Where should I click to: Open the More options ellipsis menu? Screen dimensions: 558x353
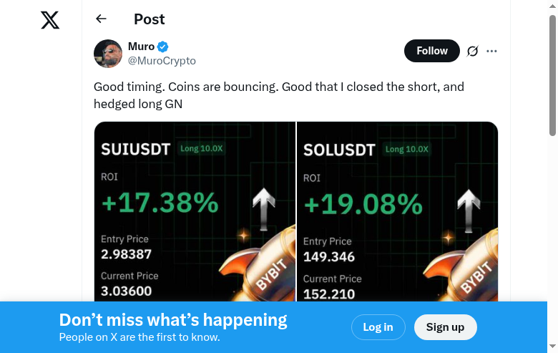click(491, 51)
